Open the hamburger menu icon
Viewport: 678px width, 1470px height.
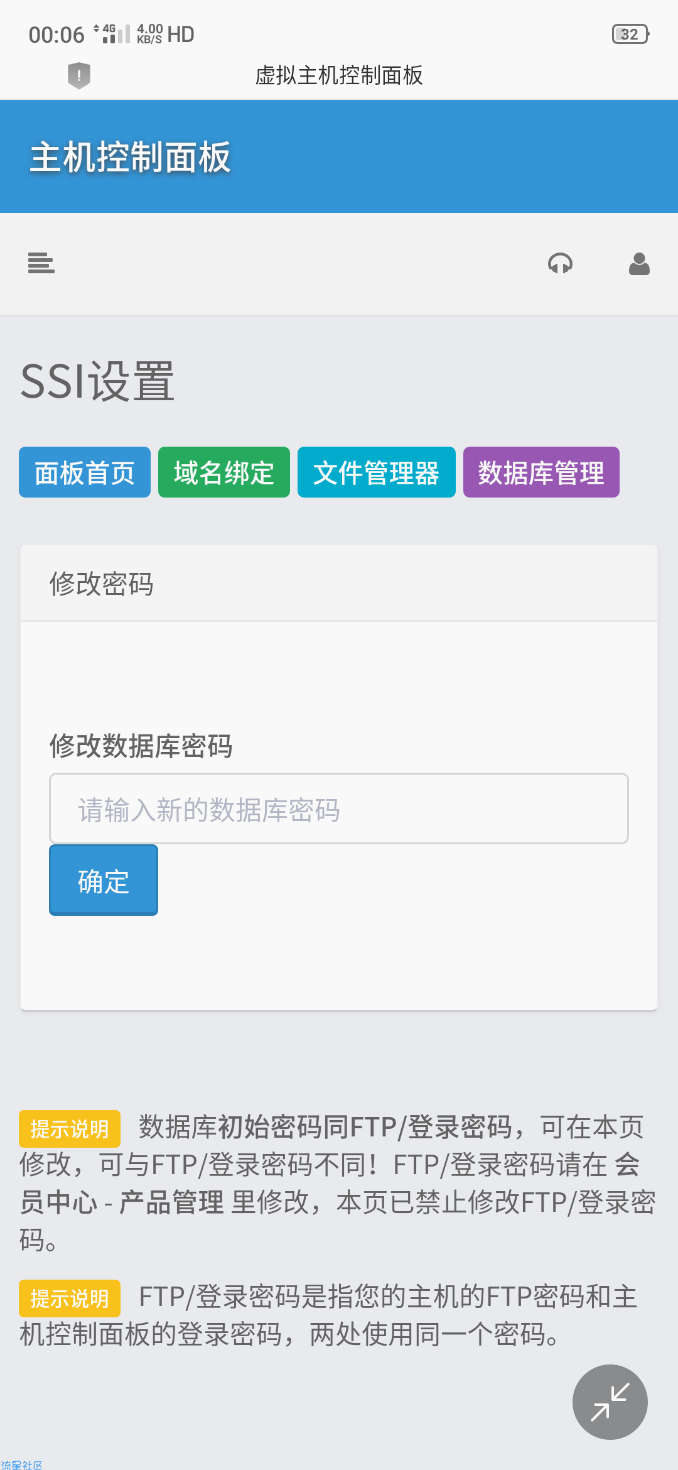pos(41,263)
